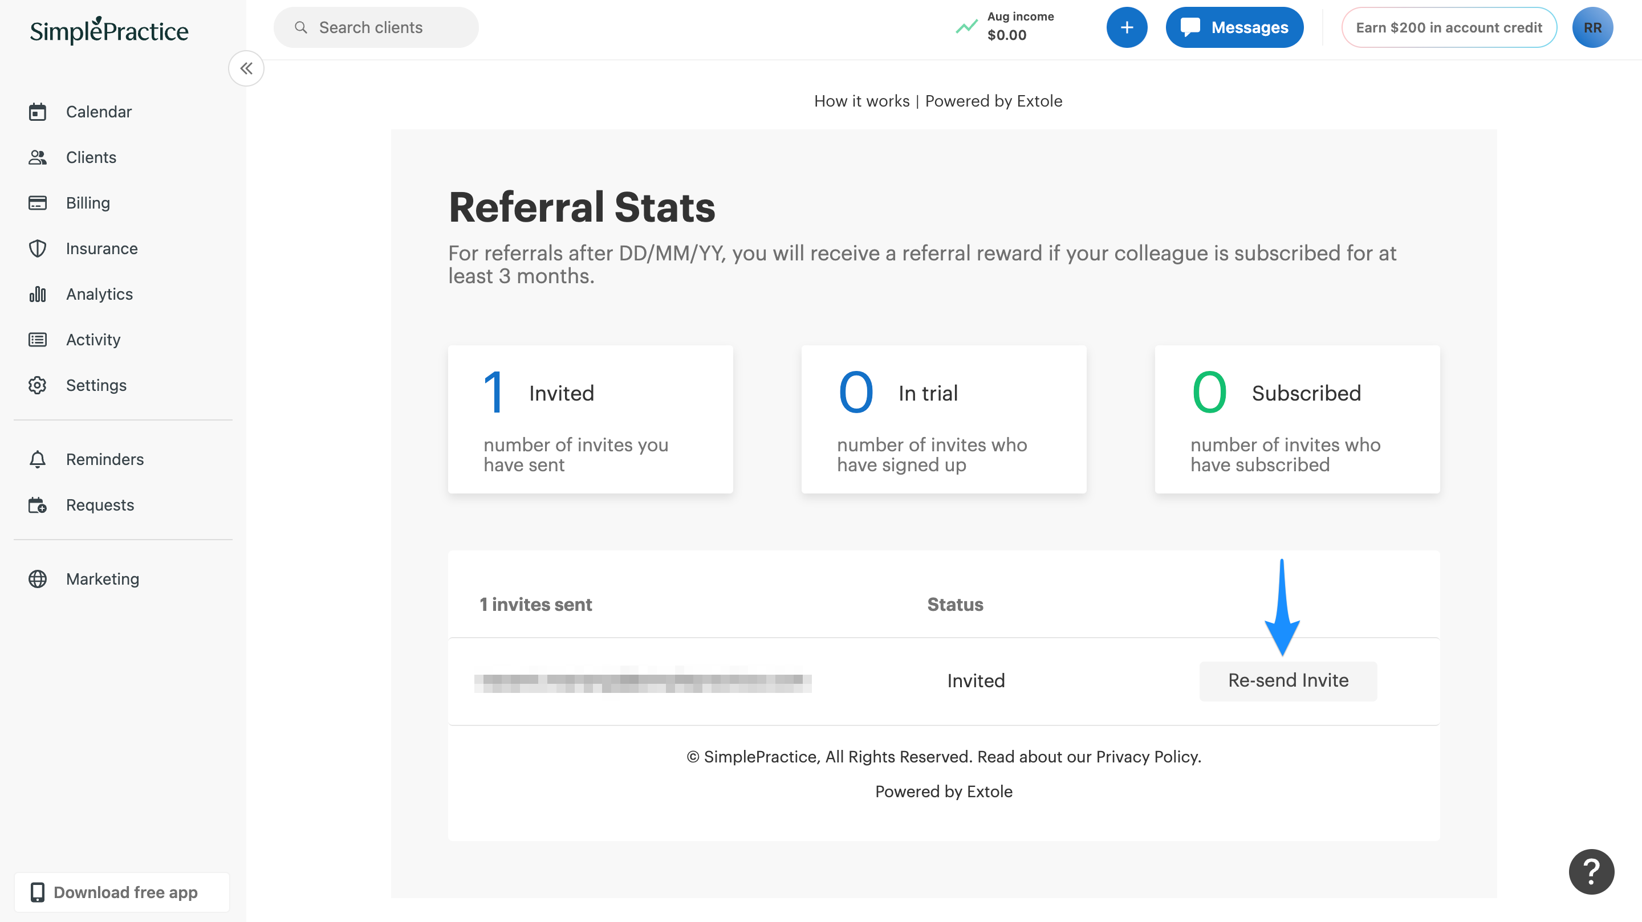
Task: Click the Messages chat bubble icon
Action: (1190, 27)
